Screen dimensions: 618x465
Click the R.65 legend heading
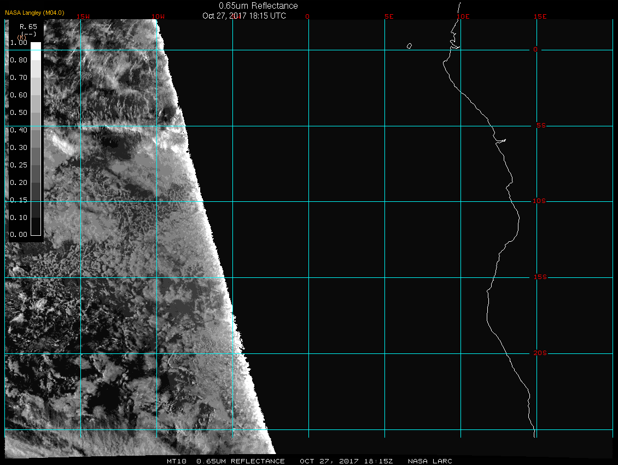click(28, 26)
